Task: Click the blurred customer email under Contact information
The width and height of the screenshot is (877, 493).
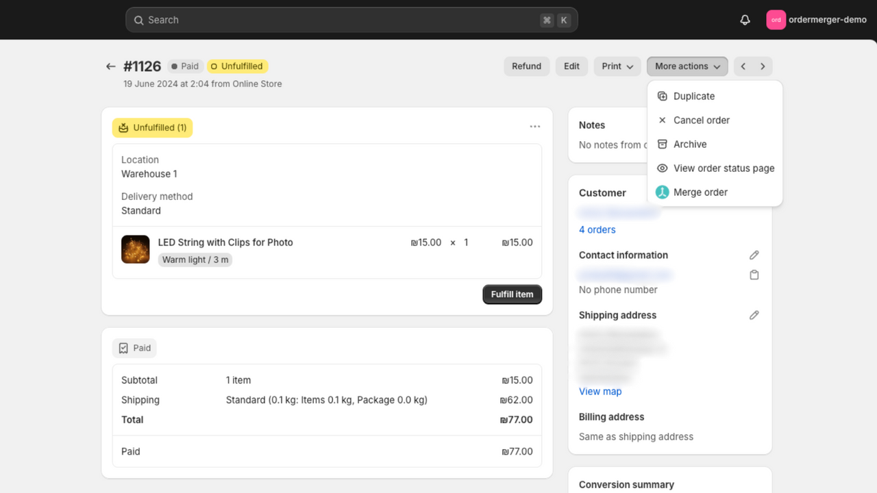Action: (625, 275)
